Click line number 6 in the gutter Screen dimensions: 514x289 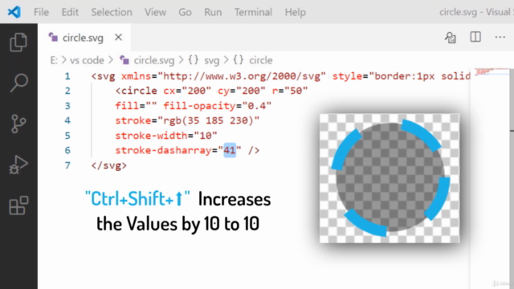pyautogui.click(x=67, y=150)
